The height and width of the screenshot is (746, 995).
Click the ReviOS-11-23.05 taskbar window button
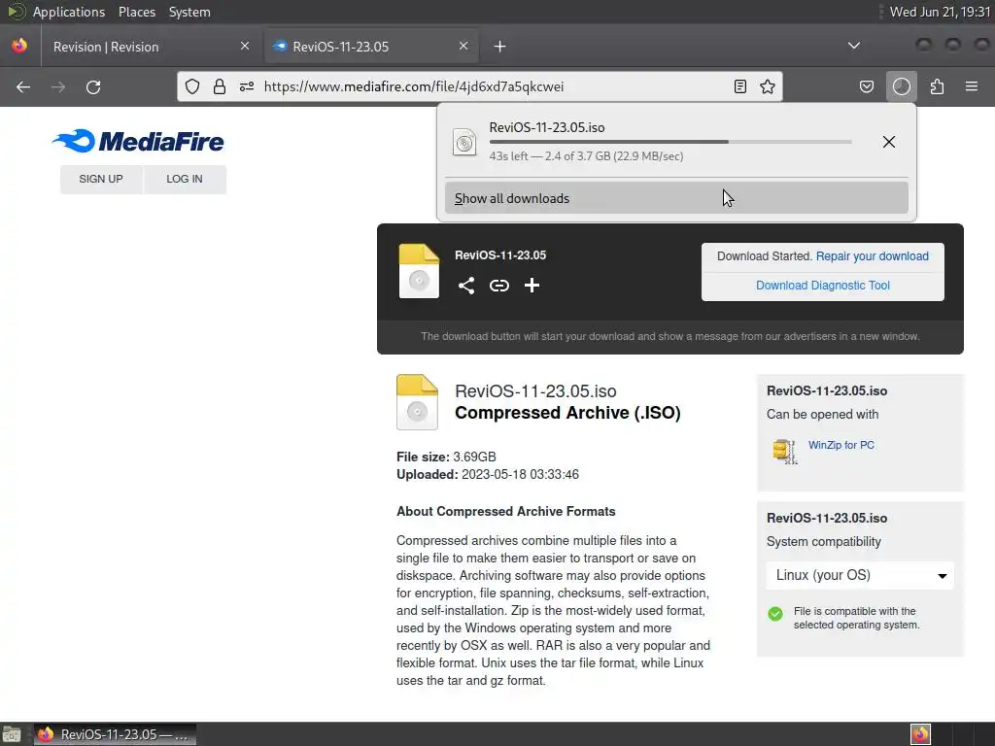(x=115, y=734)
